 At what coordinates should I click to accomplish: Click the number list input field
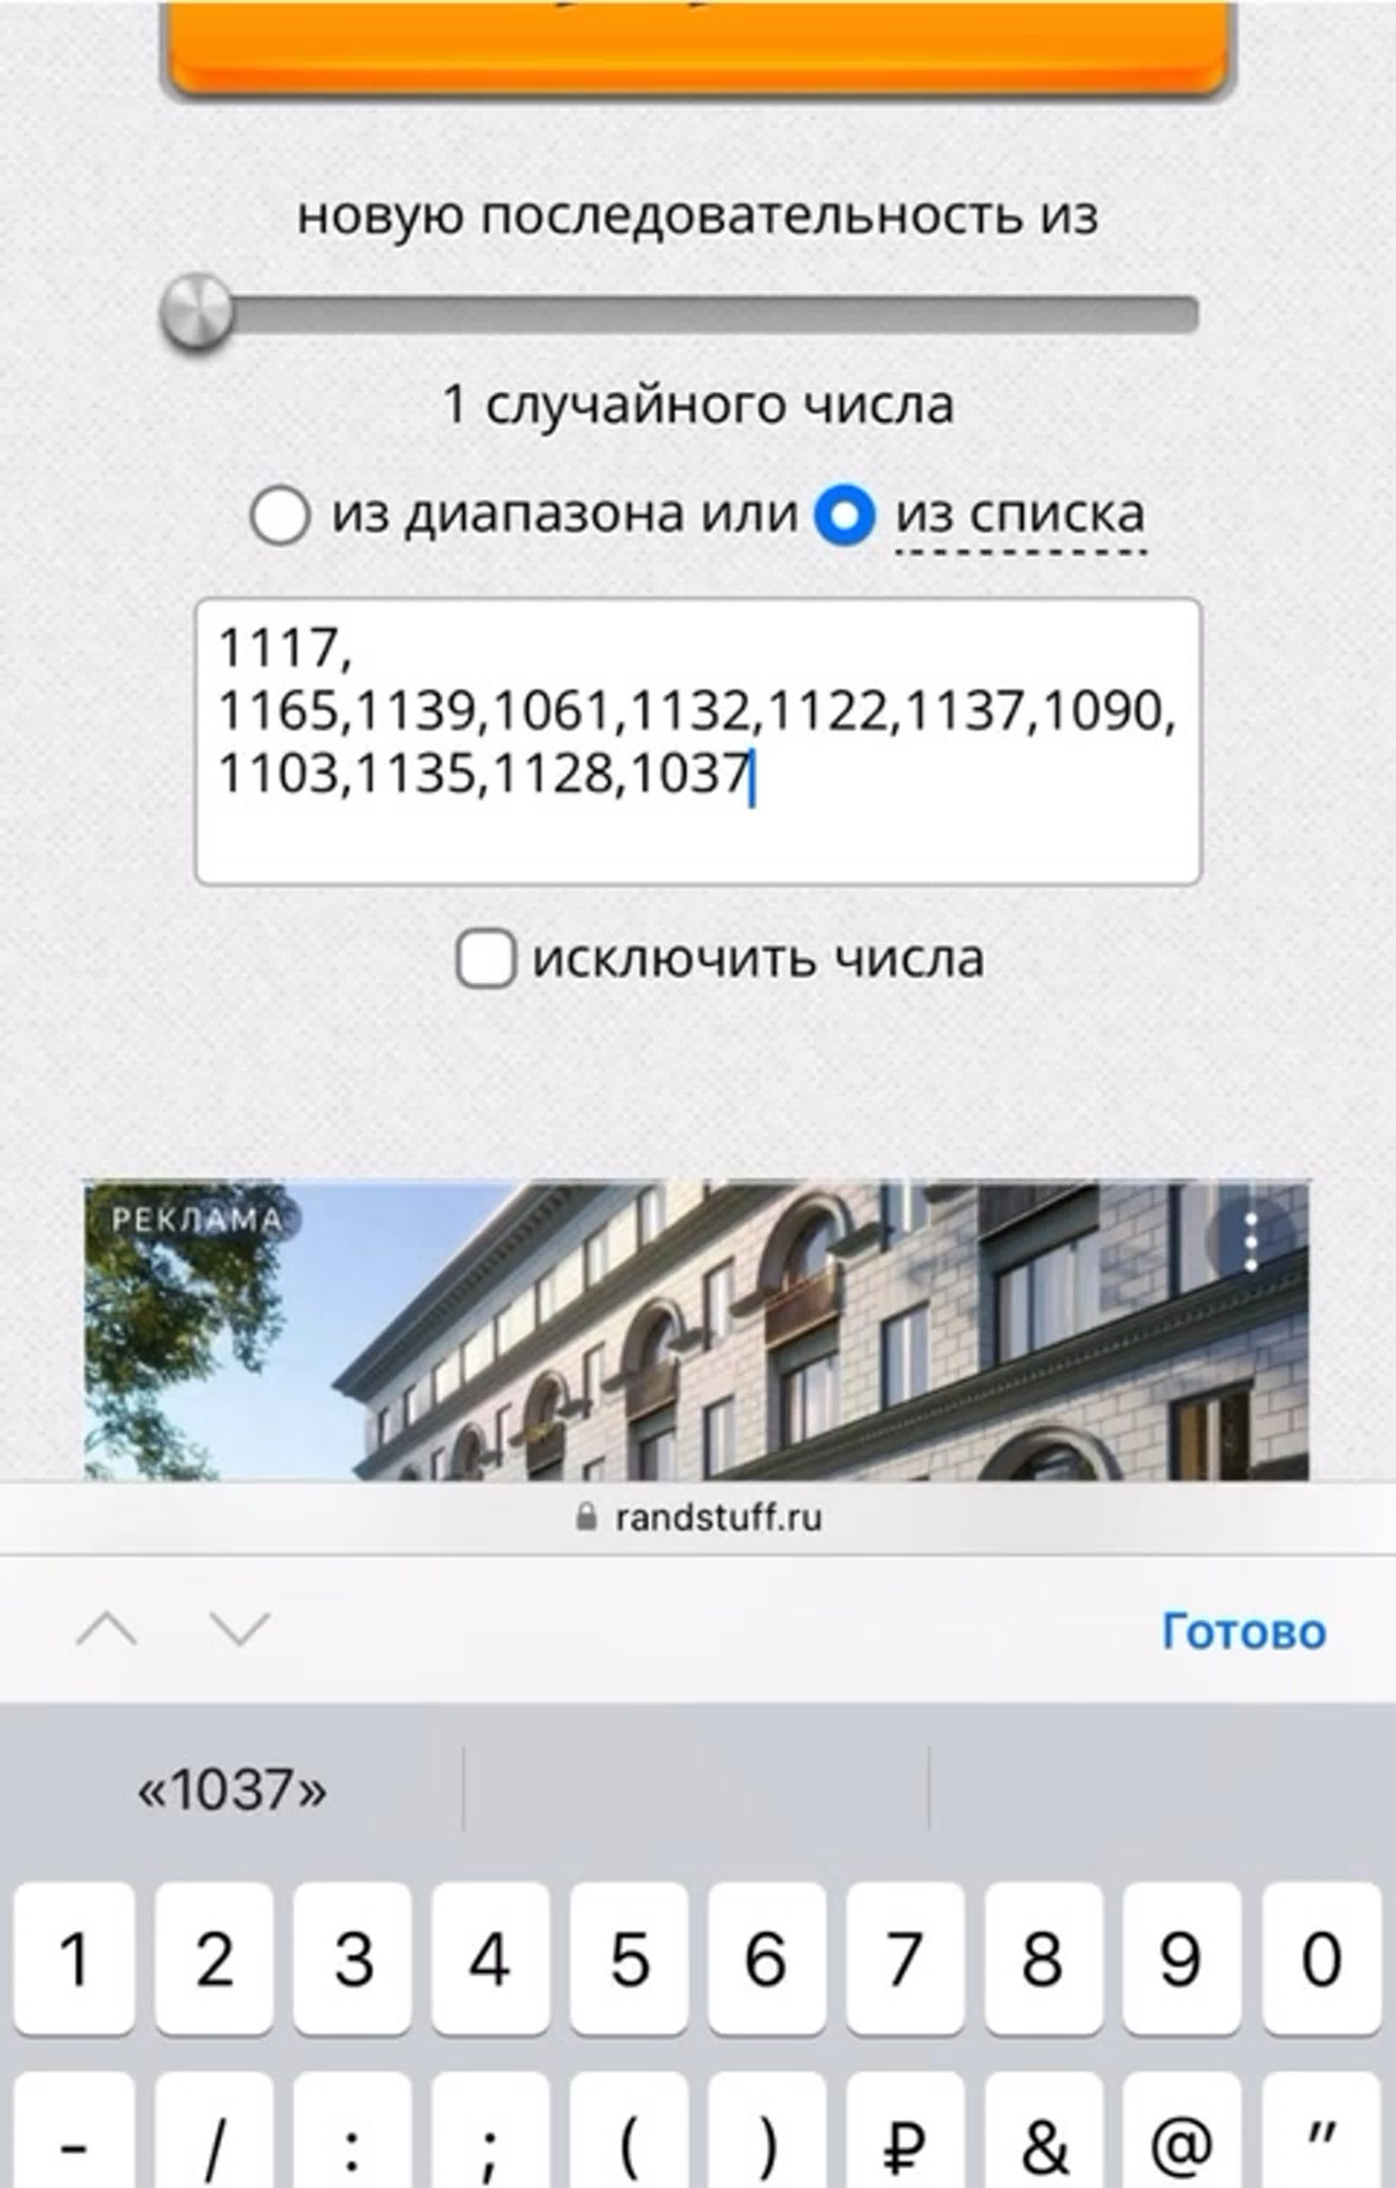point(698,746)
